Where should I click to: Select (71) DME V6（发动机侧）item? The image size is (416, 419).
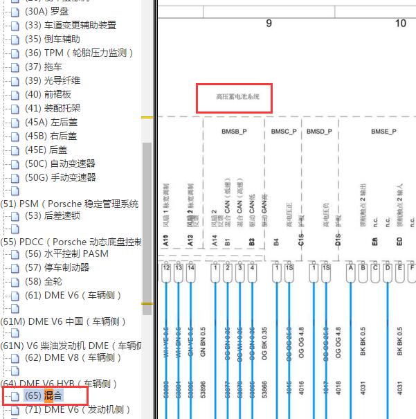pyautogui.click(x=78, y=409)
